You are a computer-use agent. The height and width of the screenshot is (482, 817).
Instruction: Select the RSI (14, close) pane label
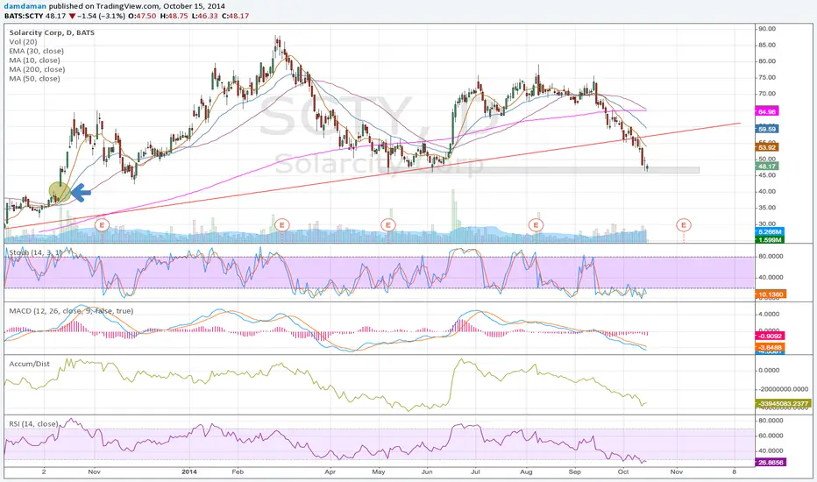(x=33, y=424)
